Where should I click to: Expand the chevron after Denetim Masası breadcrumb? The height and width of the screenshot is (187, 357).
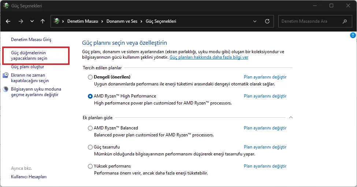point(102,21)
